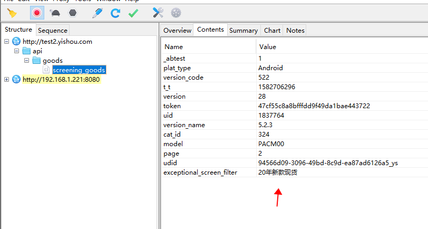Click the model value PACM00
This screenshot has height=229, width=428.
click(x=271, y=144)
